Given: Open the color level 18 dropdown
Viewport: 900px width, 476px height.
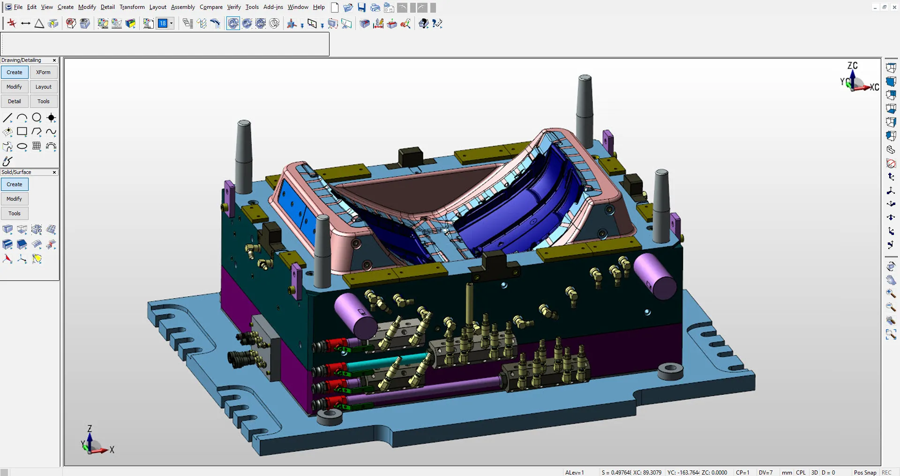Looking at the screenshot, I should pyautogui.click(x=172, y=23).
